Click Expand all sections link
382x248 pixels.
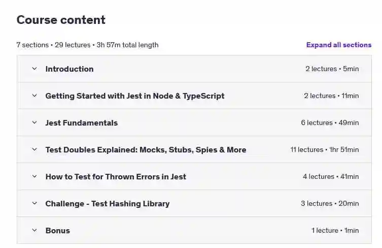pyautogui.click(x=339, y=45)
